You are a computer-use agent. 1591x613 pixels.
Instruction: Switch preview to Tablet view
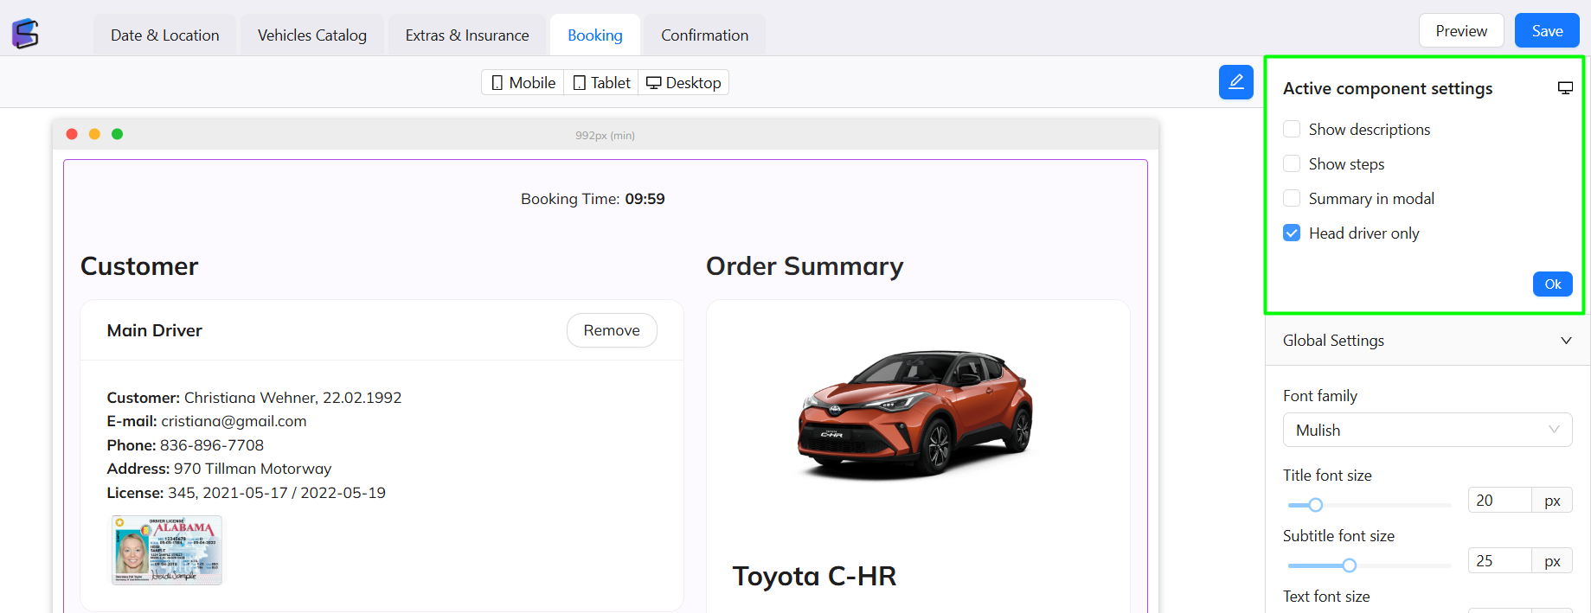click(x=601, y=83)
